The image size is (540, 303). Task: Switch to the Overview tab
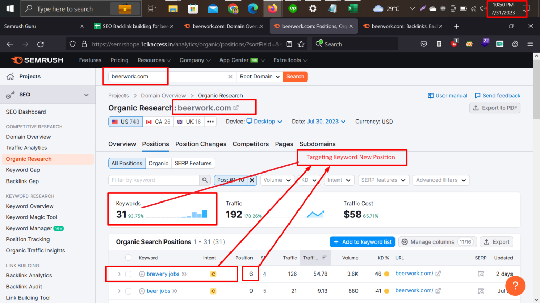122,144
